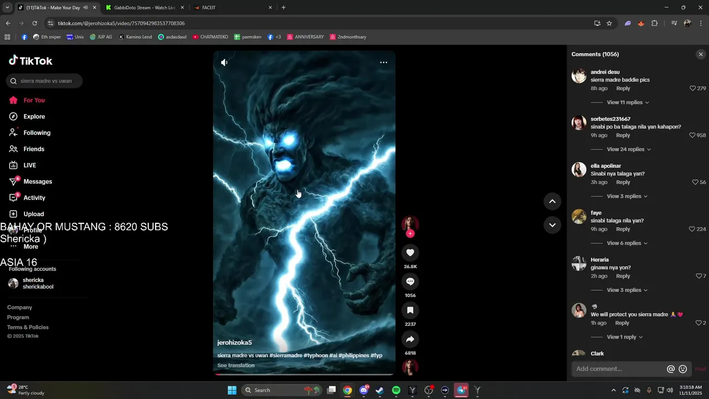Viewport: 709px width, 399px height.
Task: Expand View 3 replies under ella apolinar
Action: coord(627,196)
